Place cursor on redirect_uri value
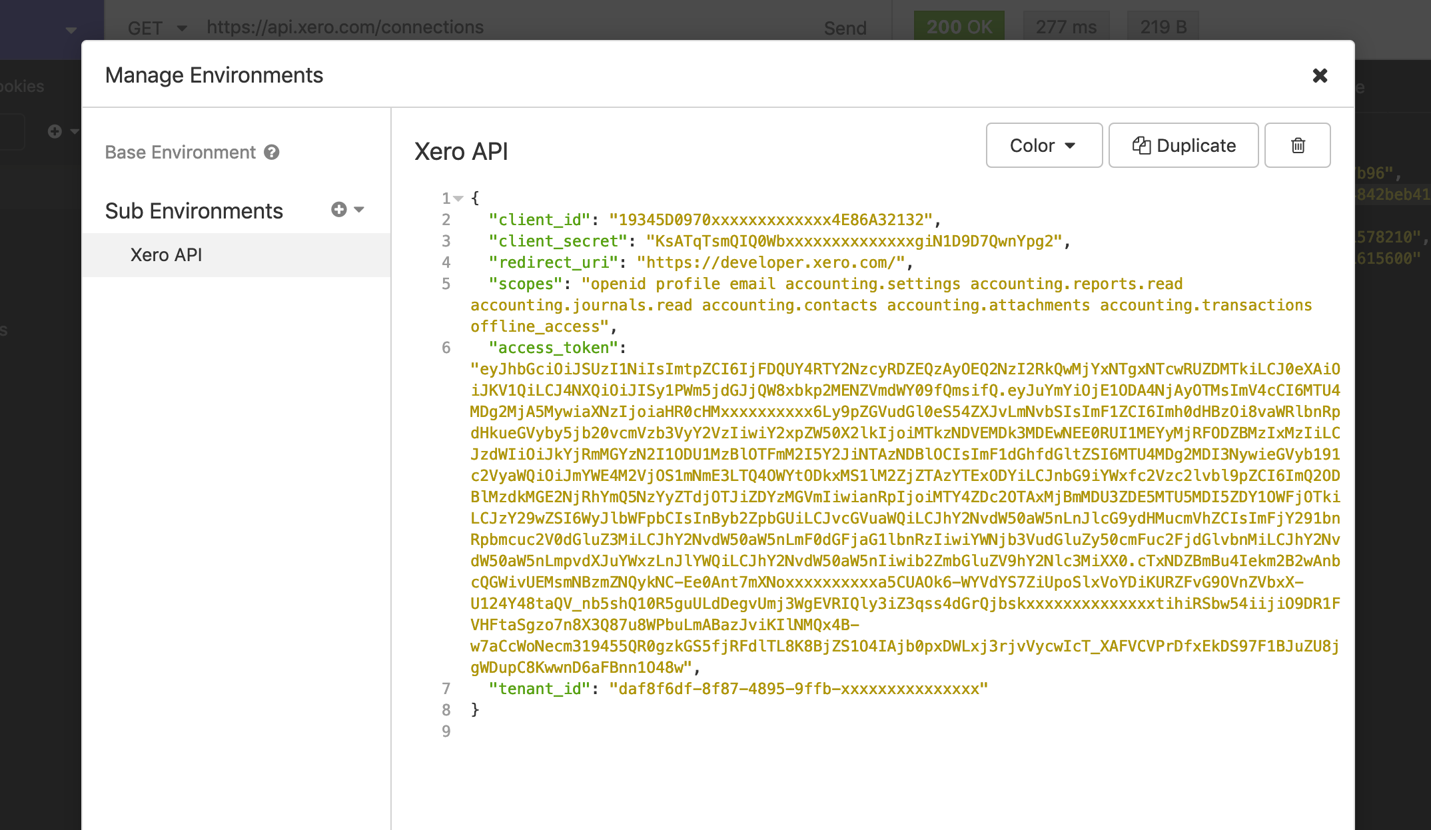The image size is (1431, 830). [x=771, y=262]
